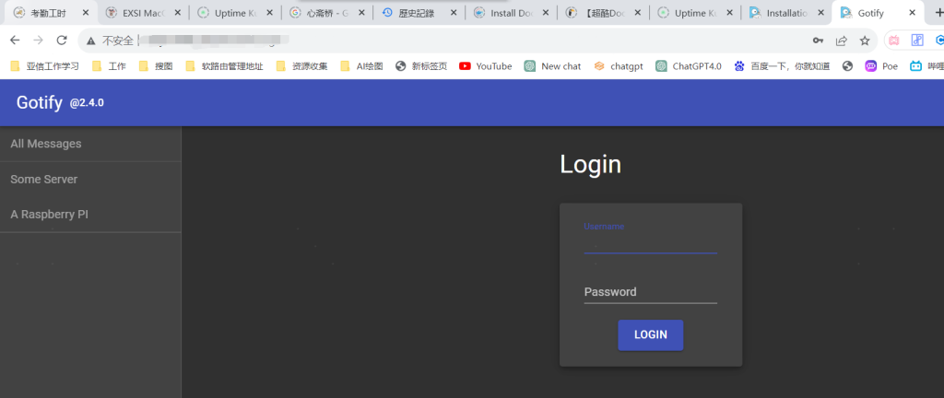
Task: Open the ChatGPT4.0 bookmark
Action: (689, 66)
